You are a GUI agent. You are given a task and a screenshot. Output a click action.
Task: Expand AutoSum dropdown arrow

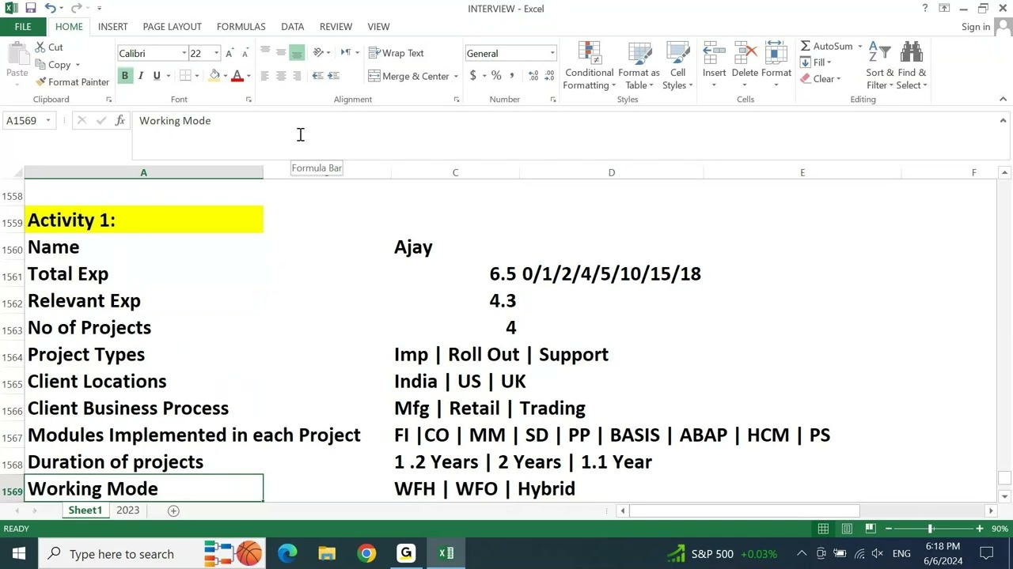(x=859, y=47)
